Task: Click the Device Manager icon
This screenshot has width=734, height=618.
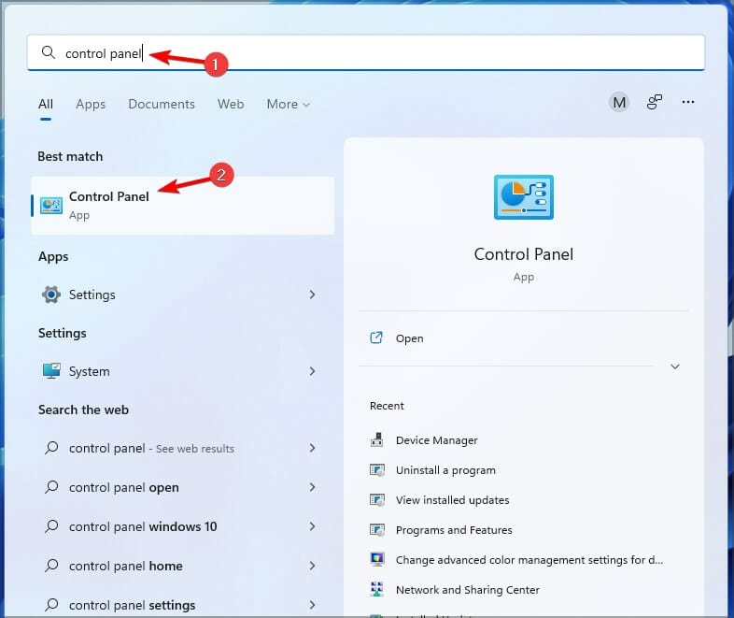Action: pos(377,439)
